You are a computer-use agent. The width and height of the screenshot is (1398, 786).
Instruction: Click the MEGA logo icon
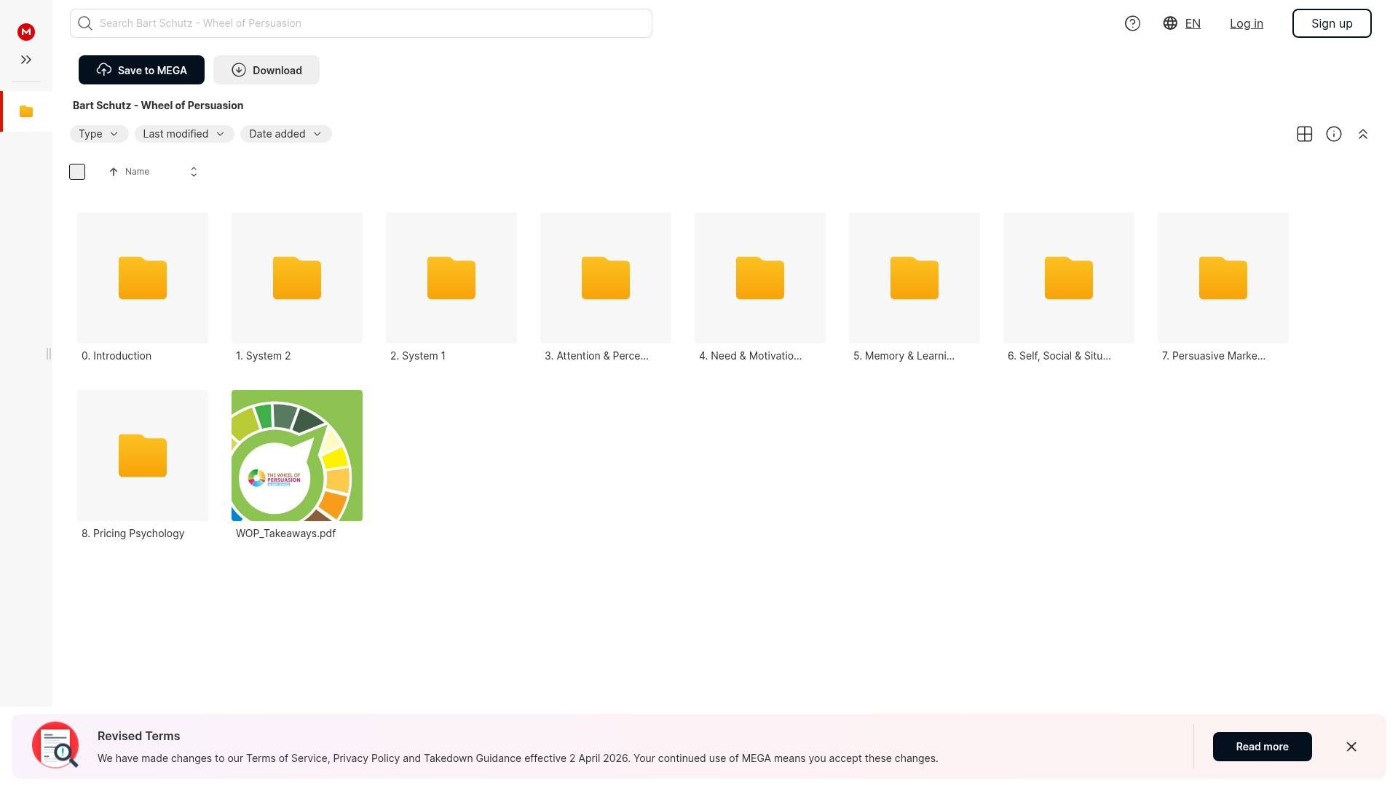coord(26,32)
